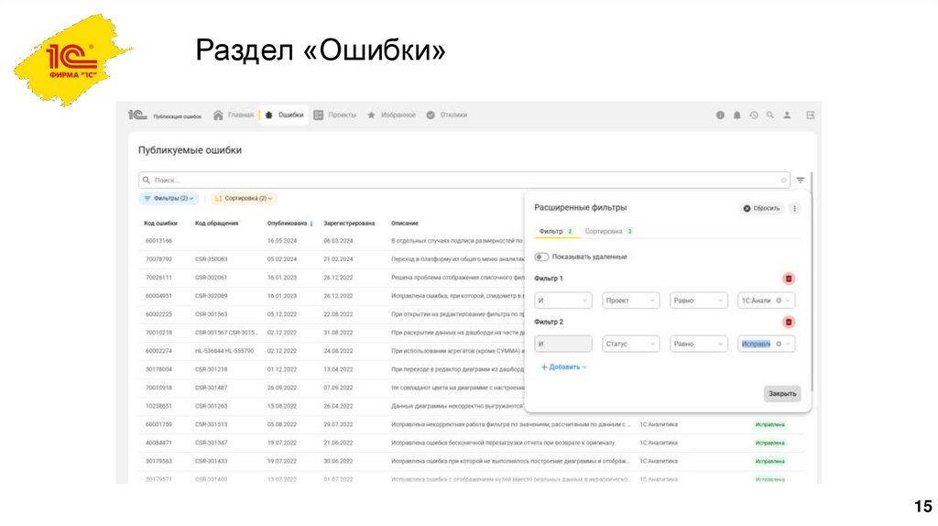Click the filter-lines icon right of the search bar
This screenshot has width=938, height=526.
pyautogui.click(x=801, y=181)
